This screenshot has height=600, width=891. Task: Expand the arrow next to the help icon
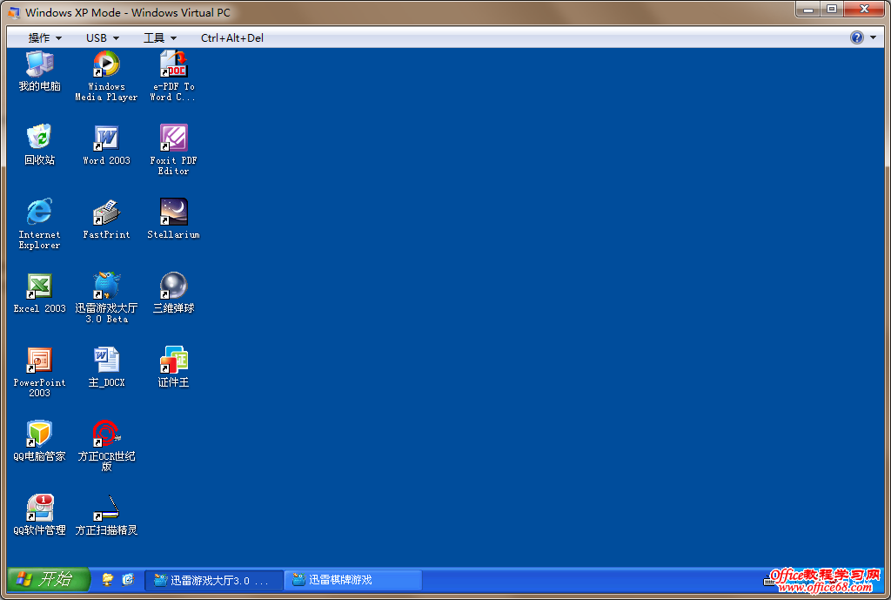(x=874, y=37)
